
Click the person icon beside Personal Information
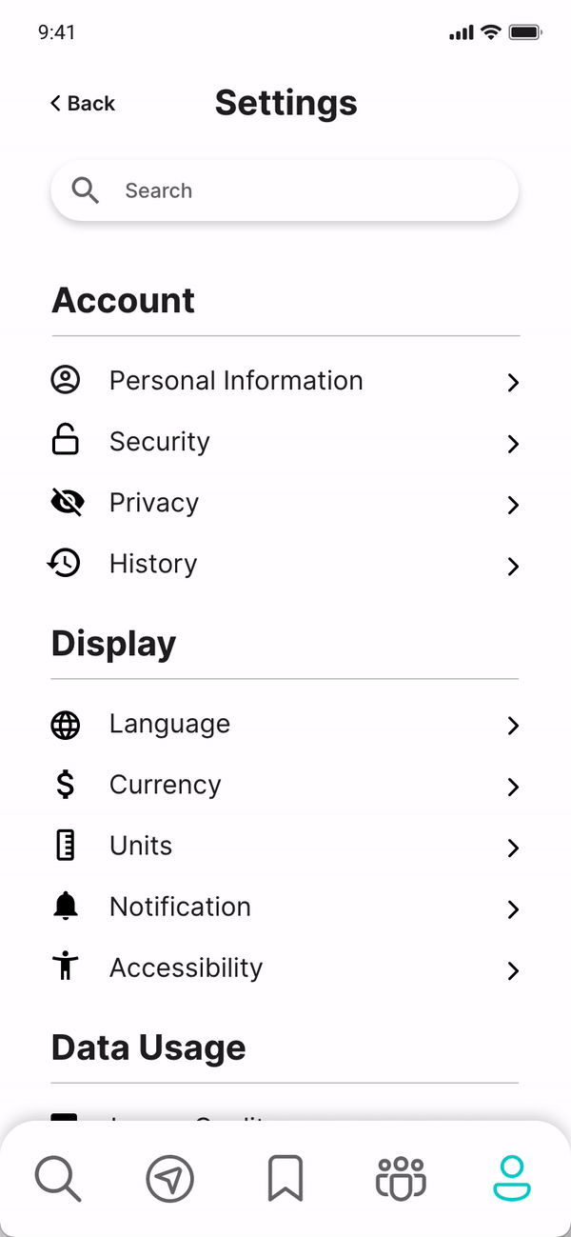(x=65, y=381)
